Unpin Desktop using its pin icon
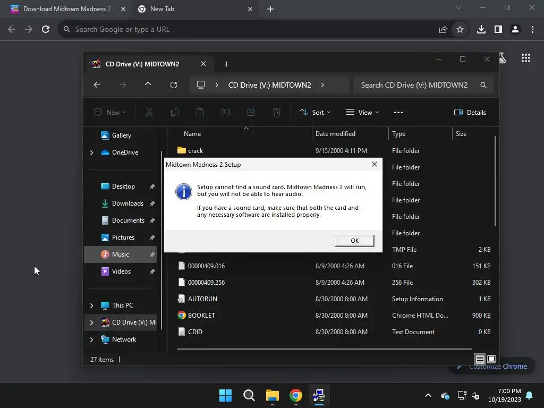Viewport: 544px width, 408px height. 152,186
